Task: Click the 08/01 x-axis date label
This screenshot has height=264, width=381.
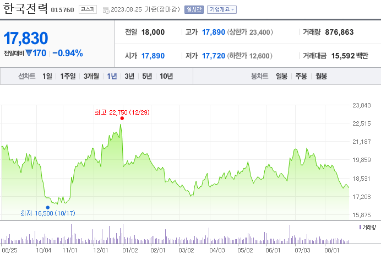Action: pyautogui.click(x=331, y=250)
